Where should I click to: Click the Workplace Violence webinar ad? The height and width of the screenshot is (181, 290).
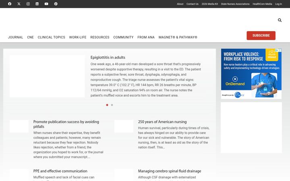click(251, 74)
